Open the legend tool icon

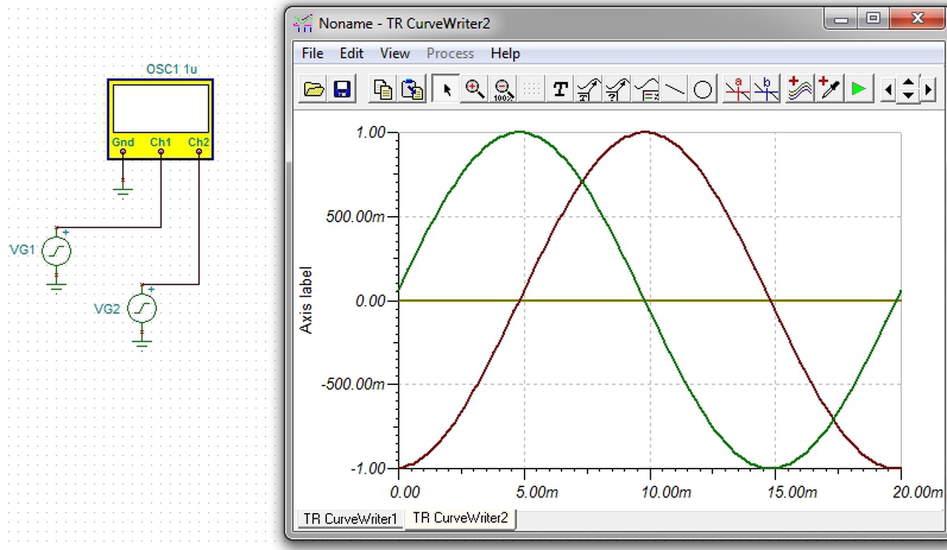[646, 90]
